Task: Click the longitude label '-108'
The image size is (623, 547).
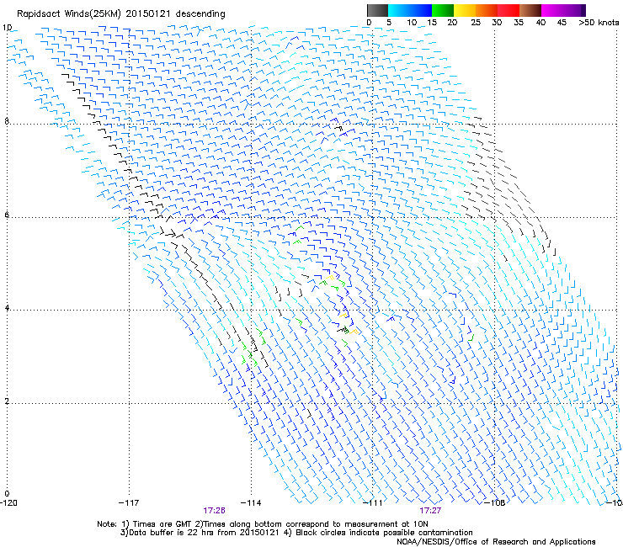Action: point(495,503)
